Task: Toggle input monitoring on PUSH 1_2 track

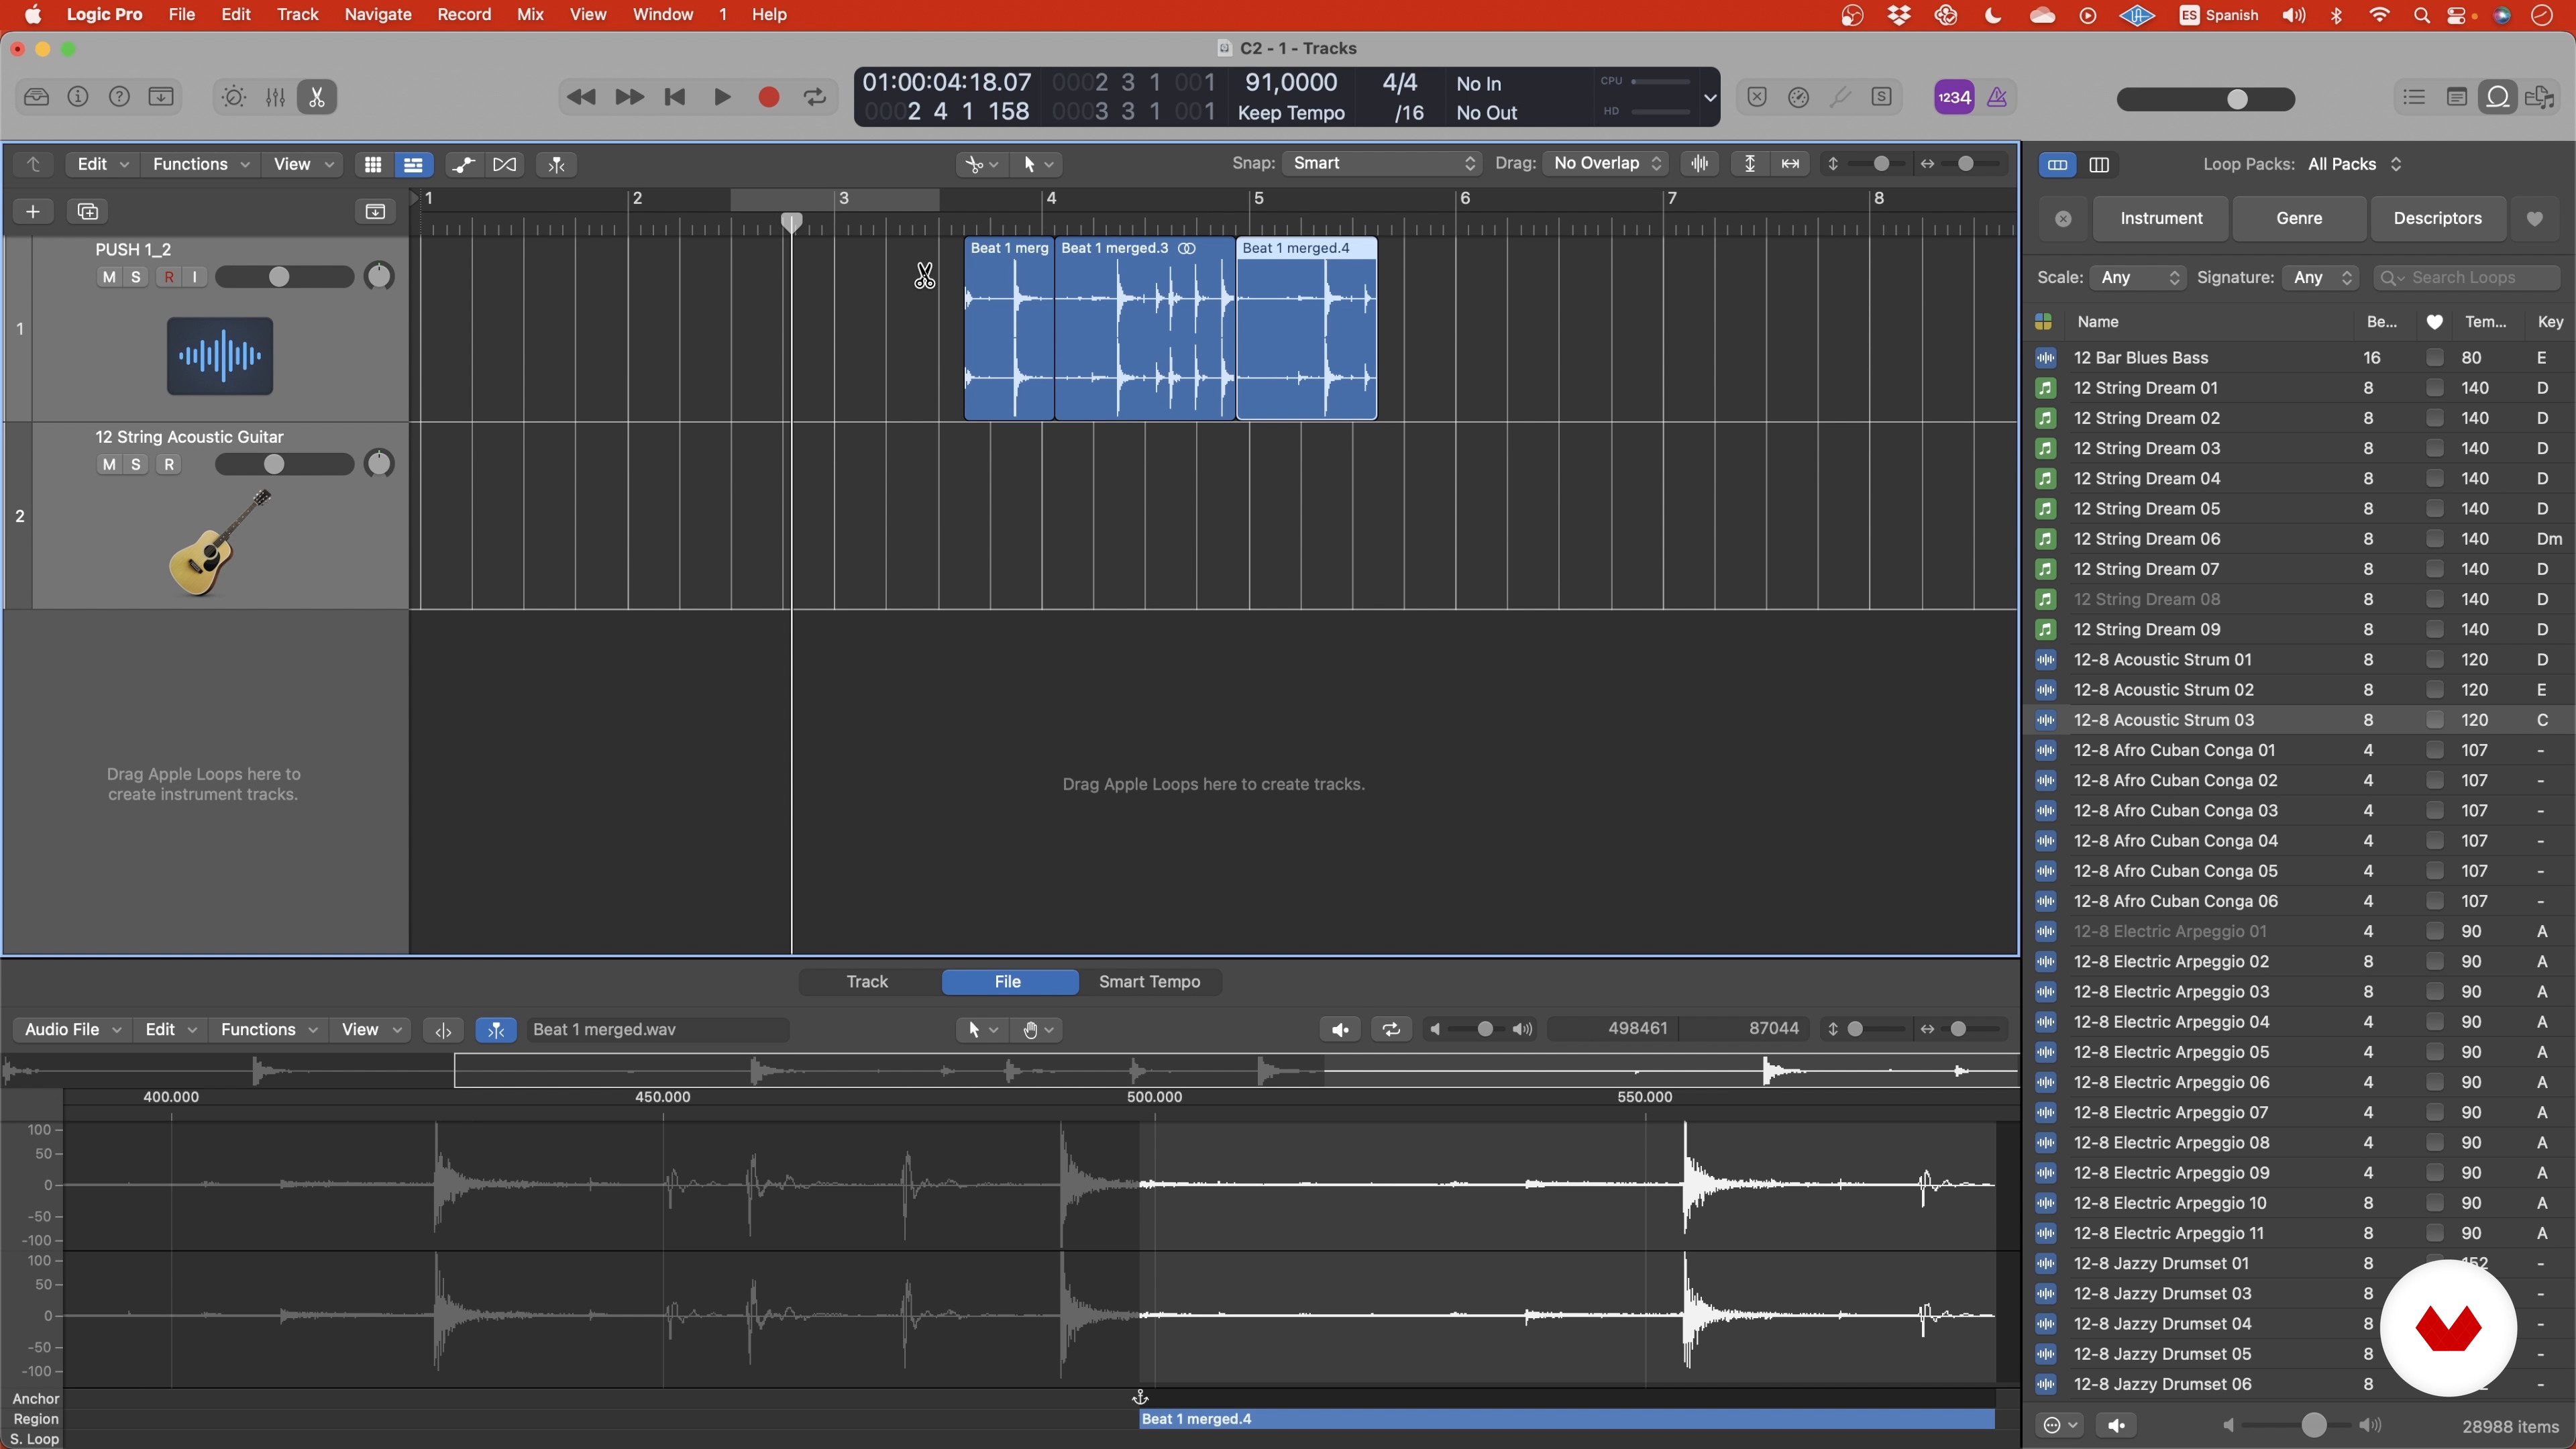Action: 195,277
